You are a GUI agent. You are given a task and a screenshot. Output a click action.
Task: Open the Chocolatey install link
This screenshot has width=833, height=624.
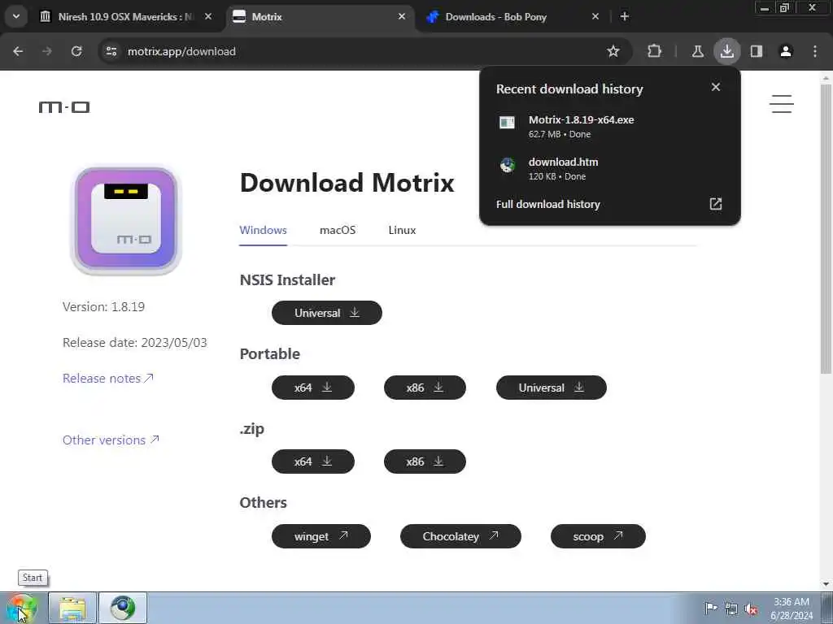point(460,536)
